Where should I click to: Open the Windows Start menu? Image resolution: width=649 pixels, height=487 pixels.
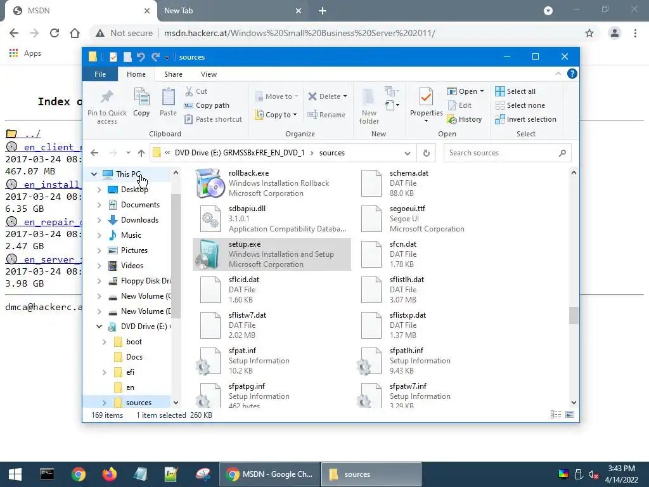[x=15, y=474]
